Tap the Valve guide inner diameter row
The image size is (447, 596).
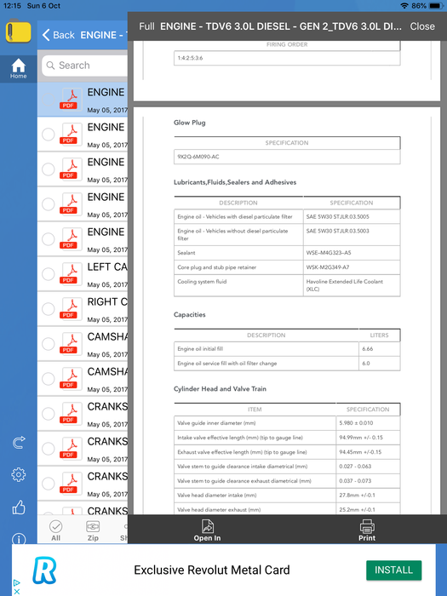pos(287,423)
